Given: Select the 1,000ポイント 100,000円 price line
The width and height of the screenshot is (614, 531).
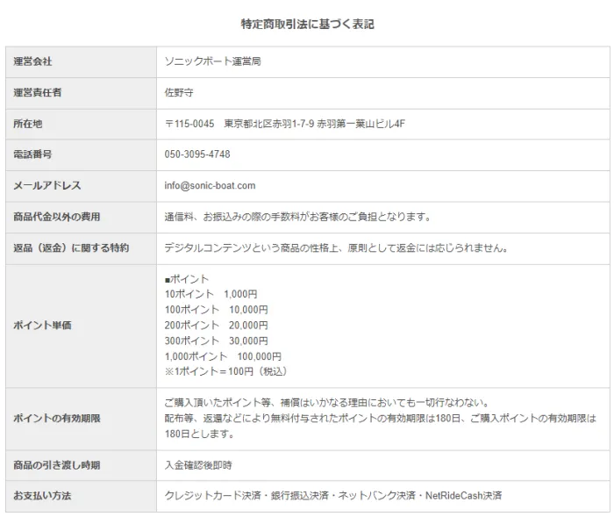Looking at the screenshot, I should 223,356.
